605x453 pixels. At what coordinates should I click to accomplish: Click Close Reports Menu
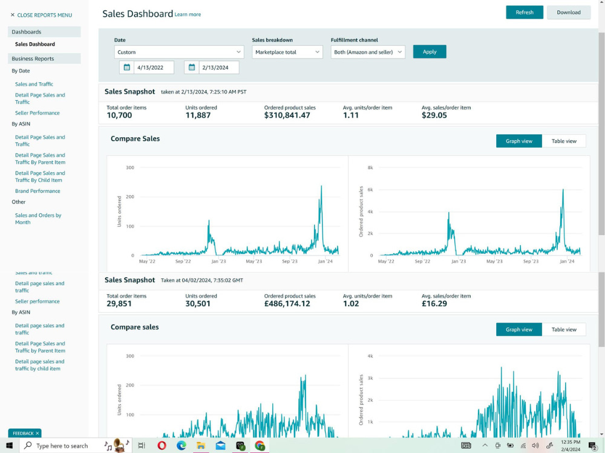pos(44,15)
